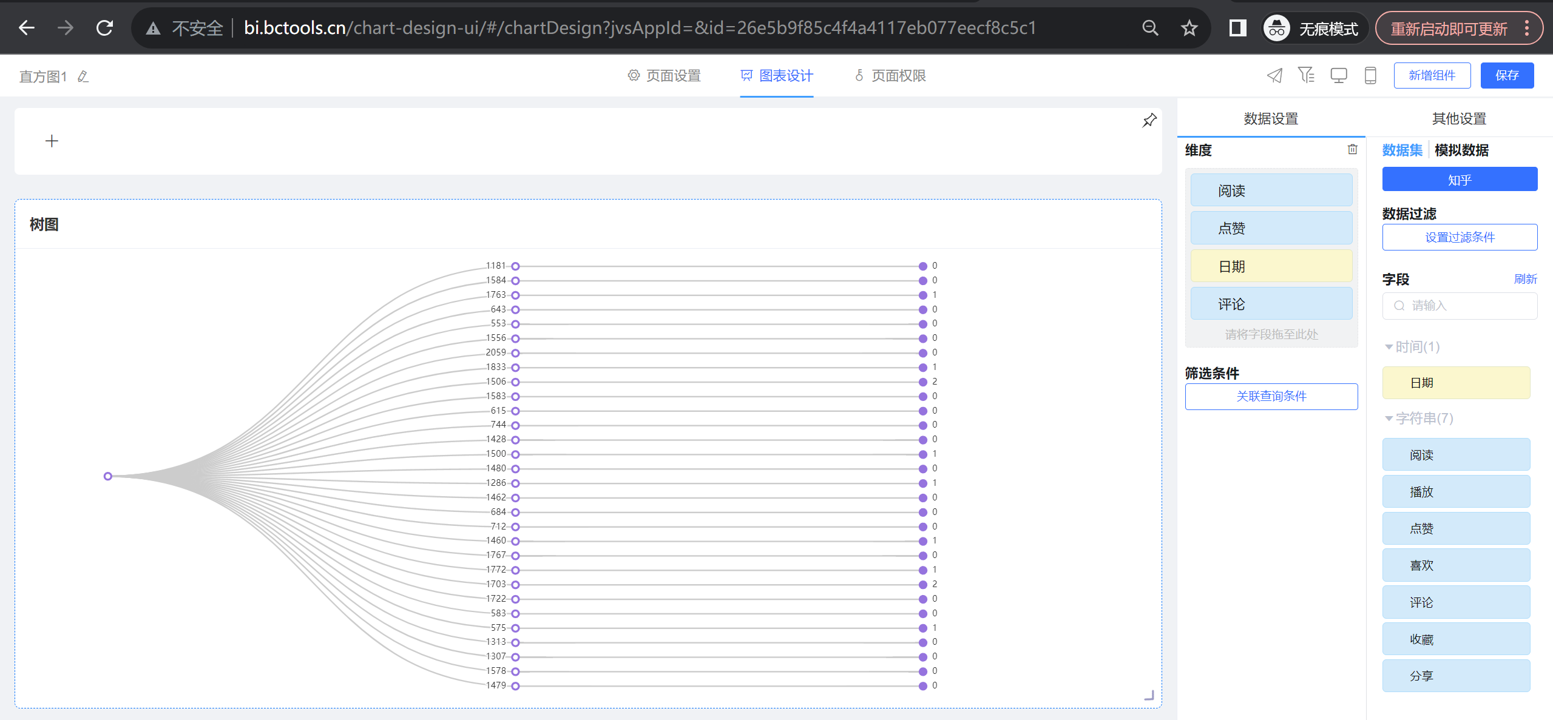Open the 知乎 dataset selector
1553x720 pixels.
click(x=1459, y=180)
